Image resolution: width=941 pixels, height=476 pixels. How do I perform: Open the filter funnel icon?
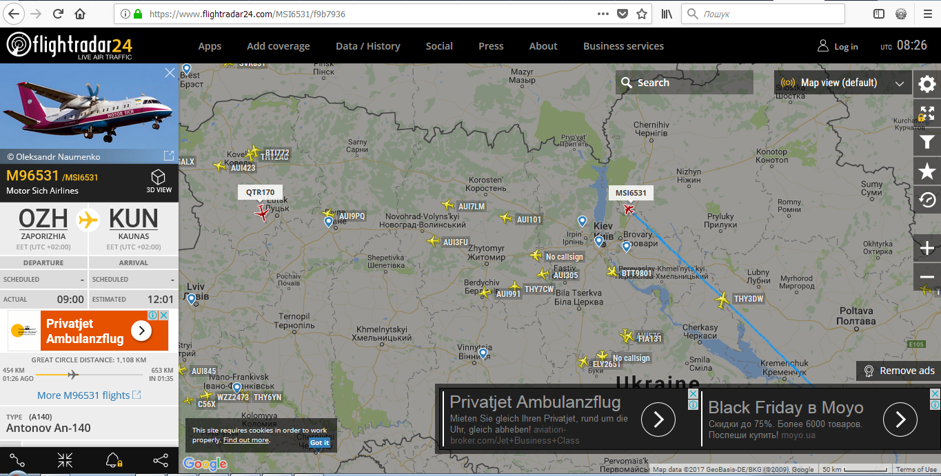pyautogui.click(x=927, y=142)
